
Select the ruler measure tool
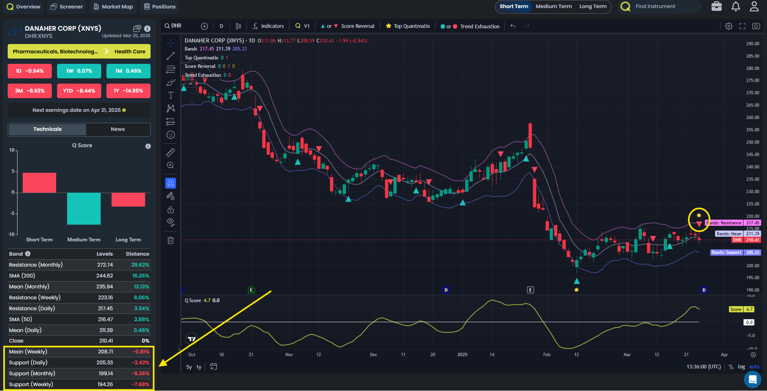pos(171,152)
